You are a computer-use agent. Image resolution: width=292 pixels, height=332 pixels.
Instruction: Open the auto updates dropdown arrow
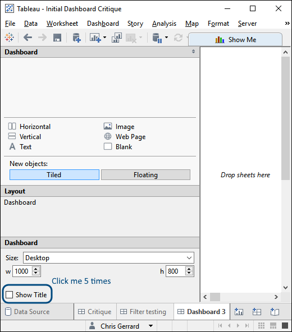(166, 38)
